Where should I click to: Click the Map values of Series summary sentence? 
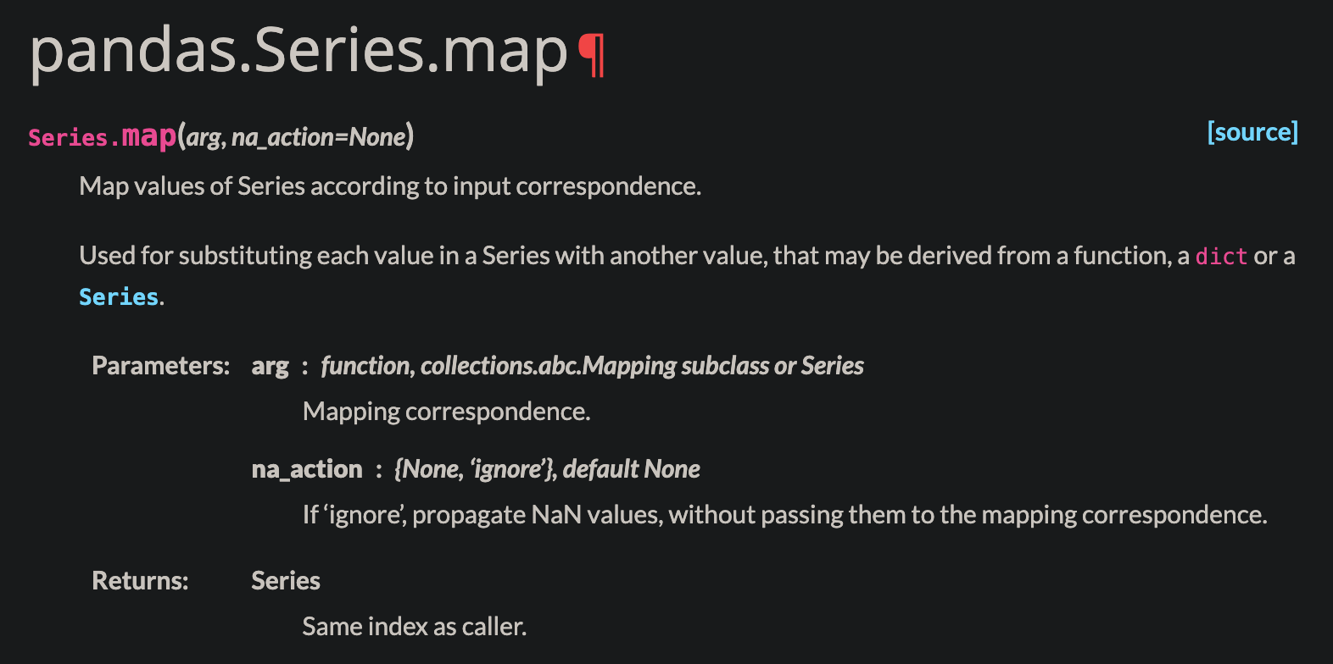click(390, 186)
